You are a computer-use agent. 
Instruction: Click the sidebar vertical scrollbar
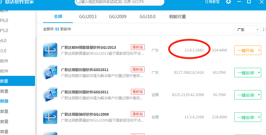click(x=36, y=86)
